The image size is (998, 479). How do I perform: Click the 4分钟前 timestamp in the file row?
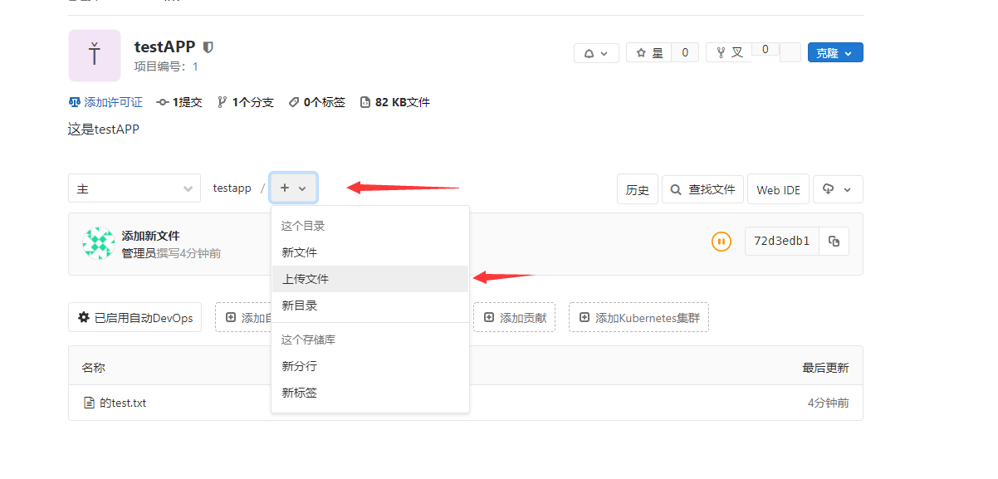click(x=829, y=403)
